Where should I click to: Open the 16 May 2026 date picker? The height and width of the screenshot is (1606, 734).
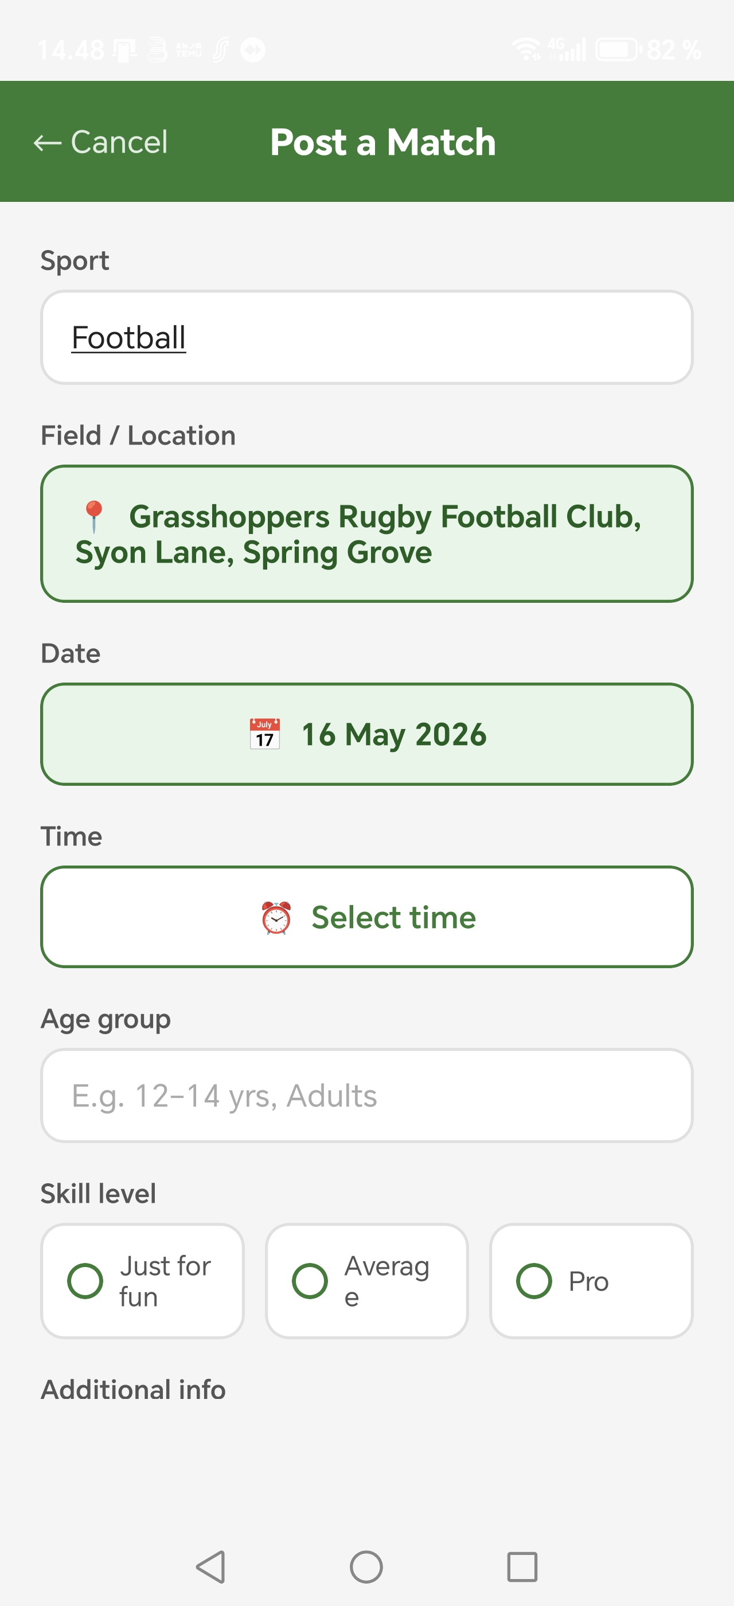(x=367, y=734)
